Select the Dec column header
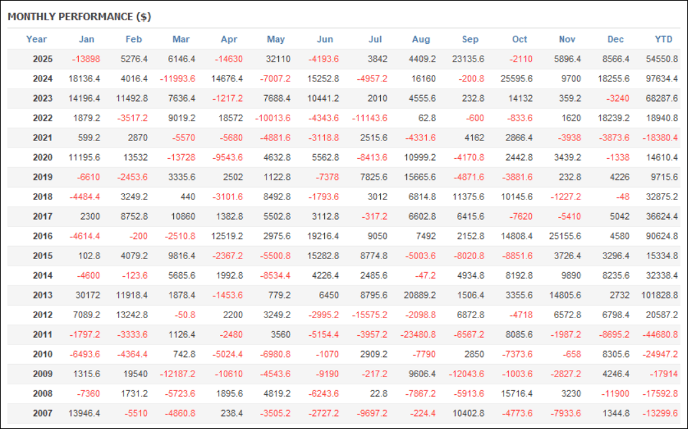The height and width of the screenshot is (429, 688). (615, 39)
